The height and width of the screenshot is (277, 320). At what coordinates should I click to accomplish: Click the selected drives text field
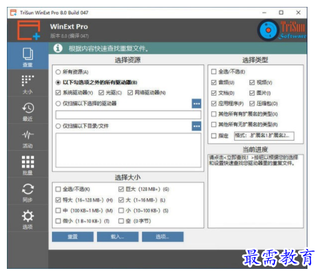[x=128, y=115]
